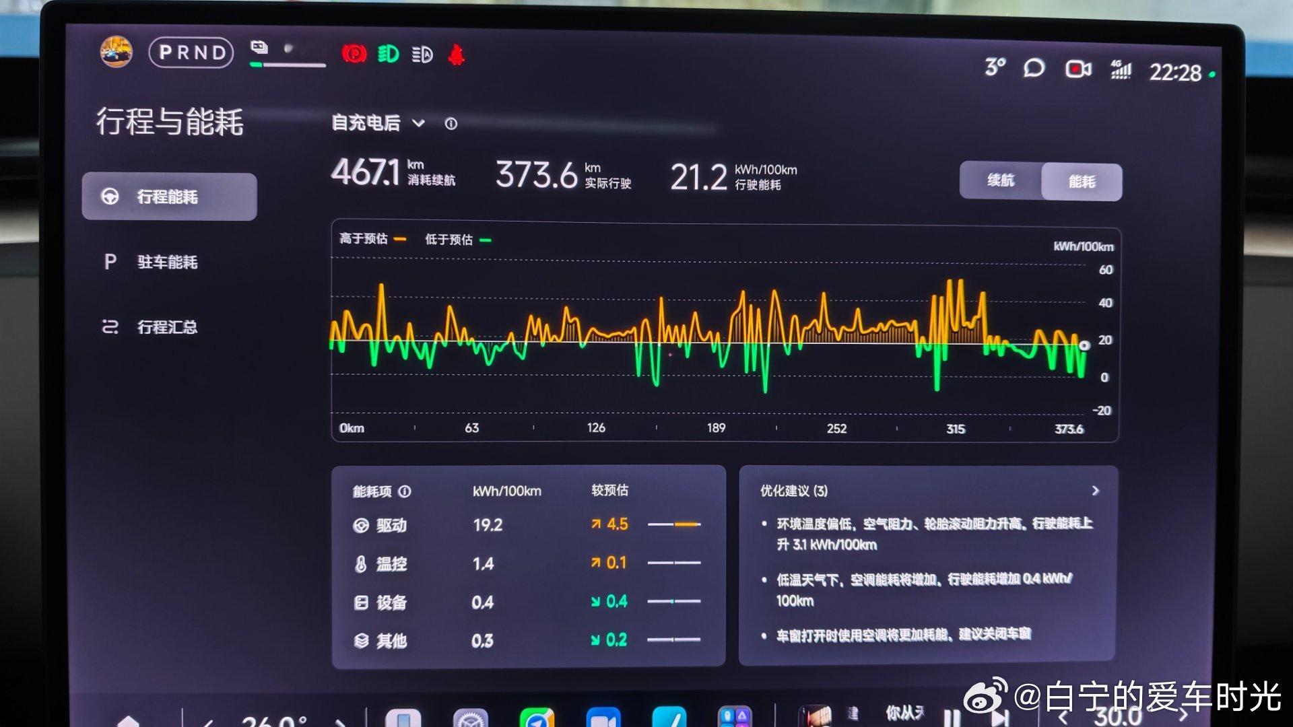Open 驻车能耗 sidebar section
Image resolution: width=1293 pixels, height=727 pixels.
pyautogui.click(x=167, y=262)
